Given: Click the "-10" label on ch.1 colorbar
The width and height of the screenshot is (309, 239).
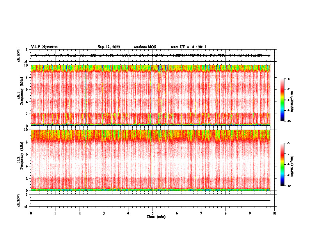Looking at the screenshot, I should (288, 121).
